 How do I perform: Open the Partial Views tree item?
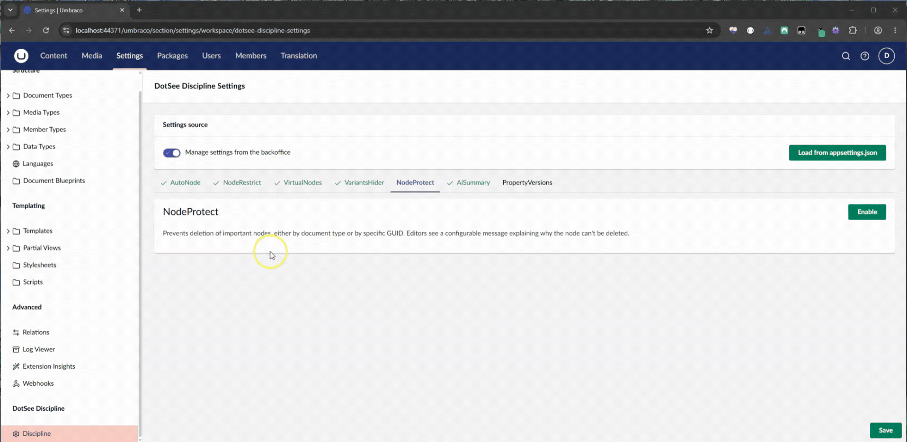(x=42, y=248)
